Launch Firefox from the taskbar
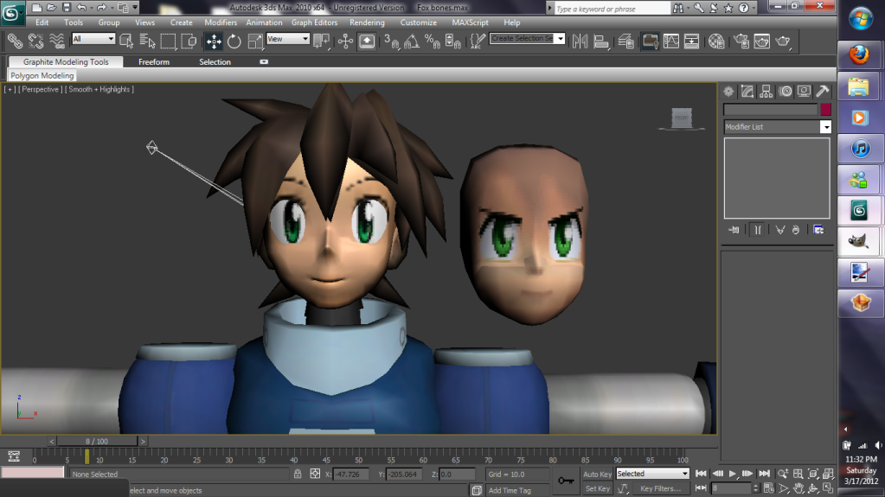Screen dimensions: 885x497 [859, 54]
